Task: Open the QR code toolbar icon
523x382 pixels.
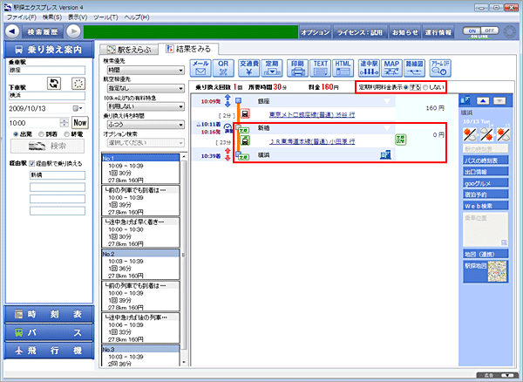Action: tap(223, 68)
